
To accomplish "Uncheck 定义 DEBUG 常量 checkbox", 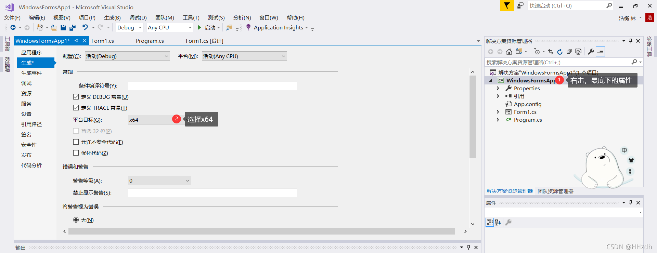I will click(x=76, y=97).
